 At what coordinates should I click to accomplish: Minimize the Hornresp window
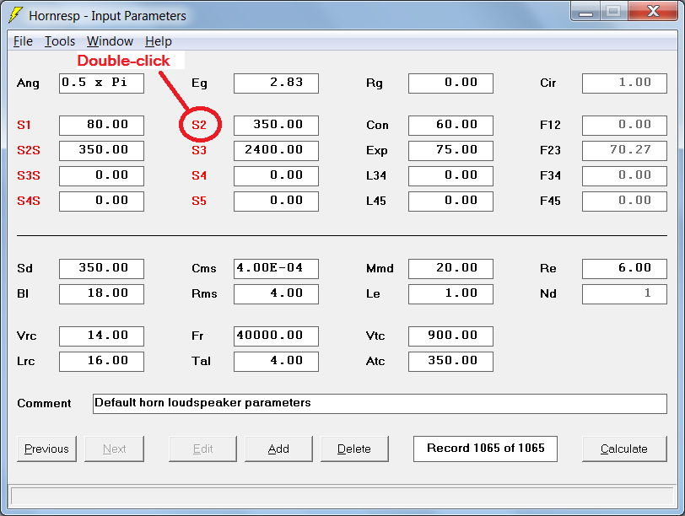pyautogui.click(x=585, y=11)
